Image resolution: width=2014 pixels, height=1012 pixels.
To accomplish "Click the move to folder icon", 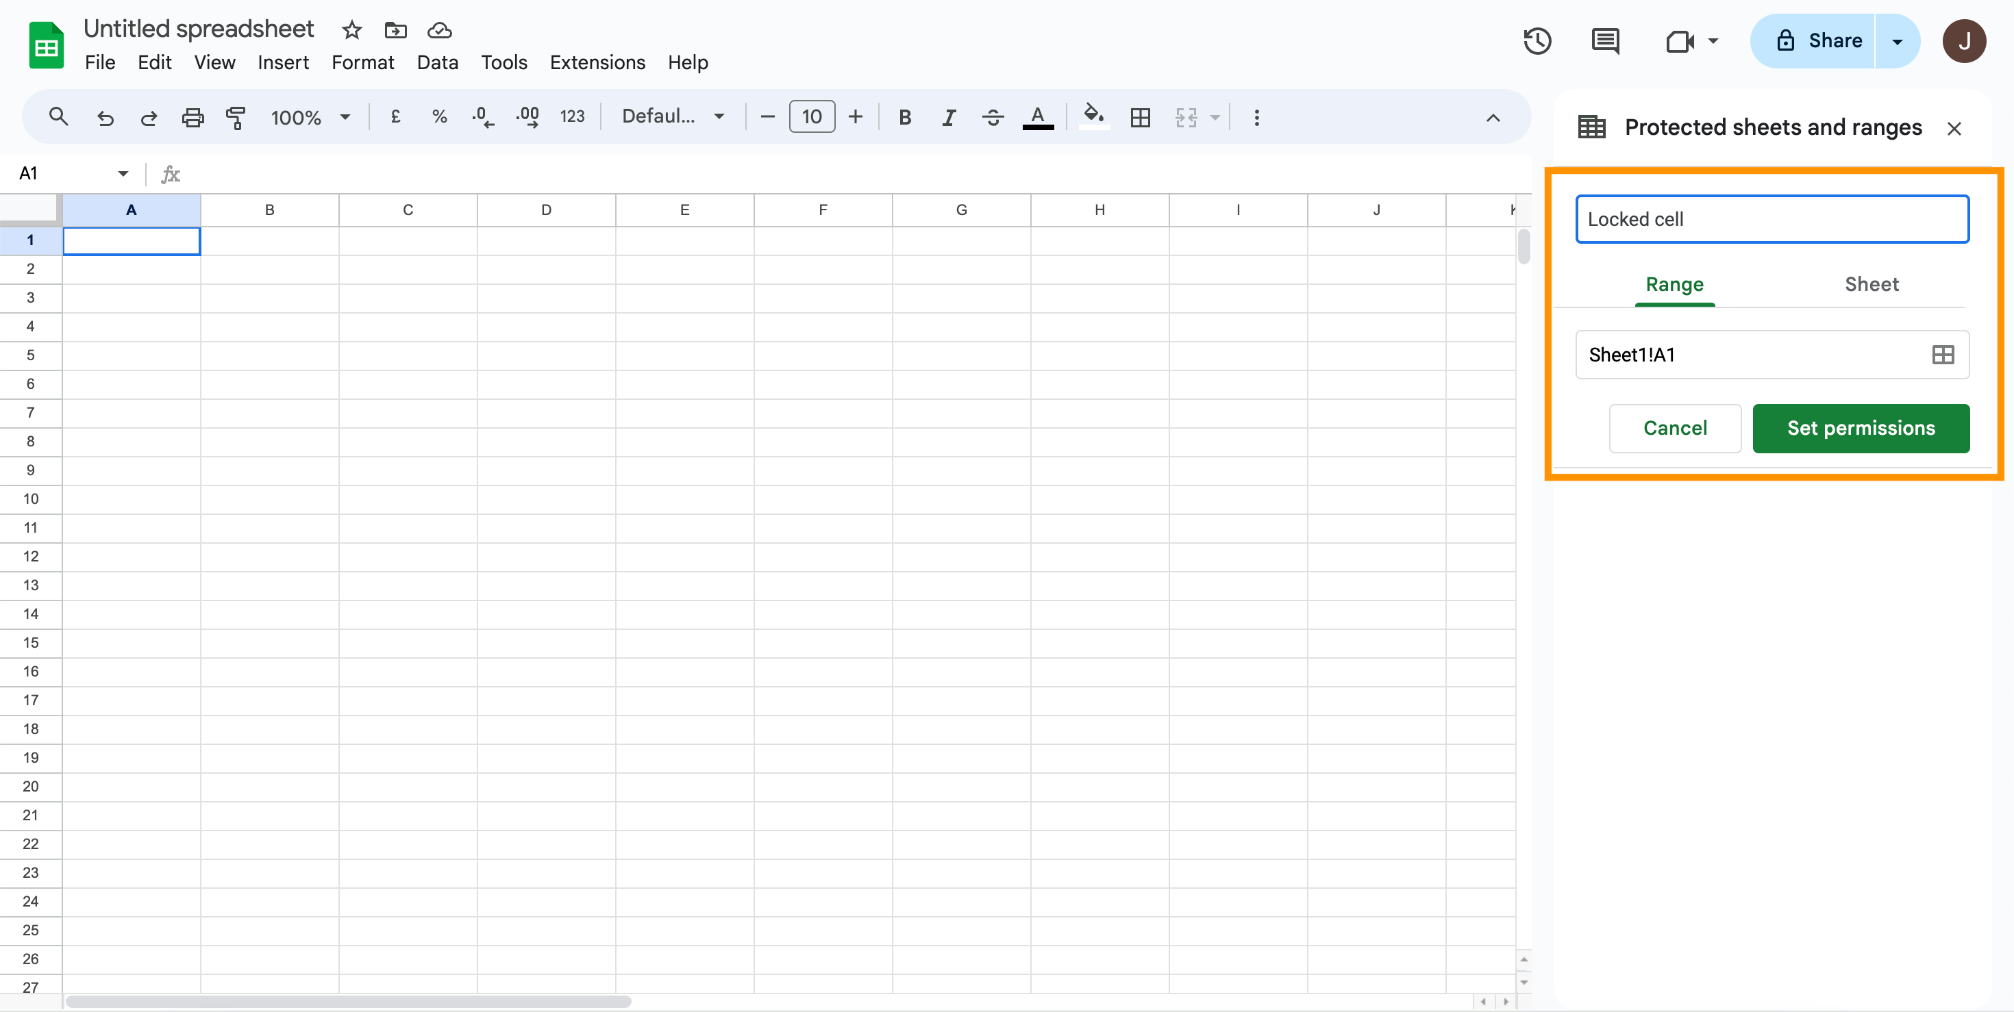I will tap(396, 29).
